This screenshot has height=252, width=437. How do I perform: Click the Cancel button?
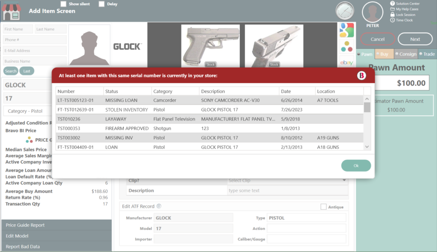tap(377, 39)
